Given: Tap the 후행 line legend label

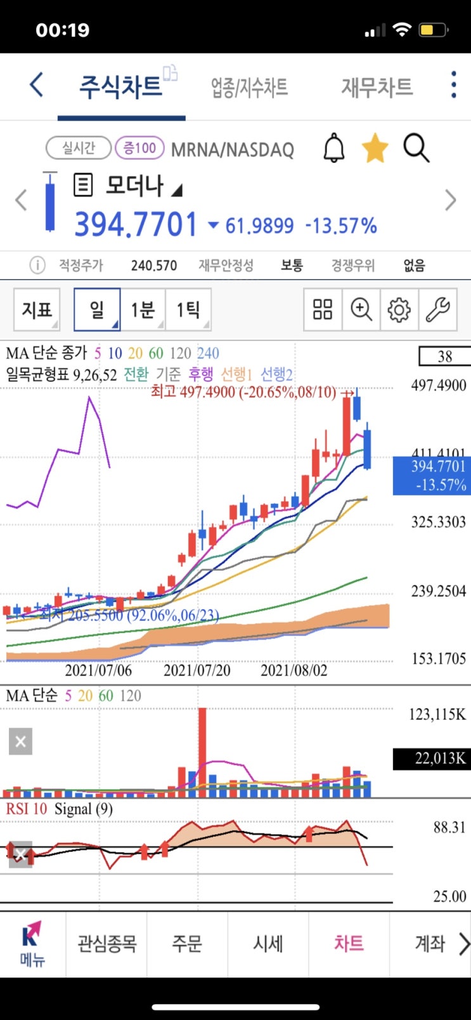Looking at the screenshot, I should tap(200, 374).
